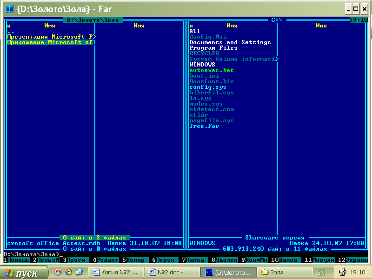Select ntdetect.com file
Image resolution: width=372 pixels, height=279 pixels.
click(x=212, y=109)
